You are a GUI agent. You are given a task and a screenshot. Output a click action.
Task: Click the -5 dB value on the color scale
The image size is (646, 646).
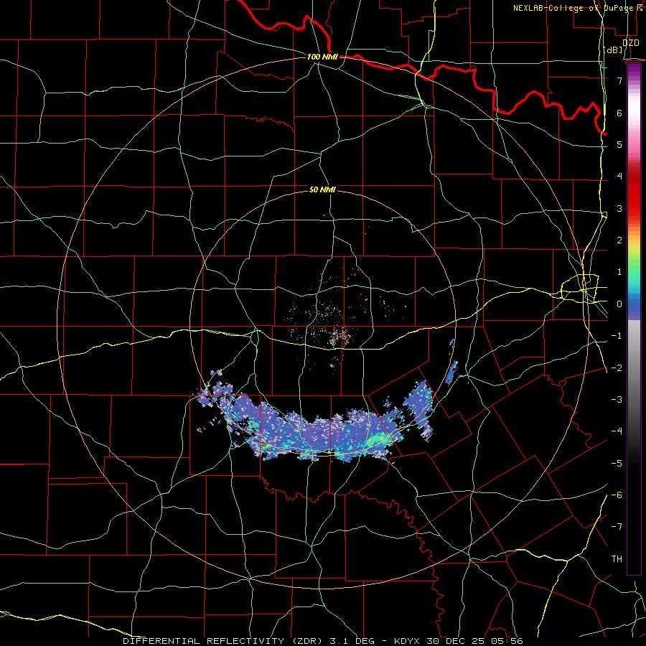coord(617,464)
